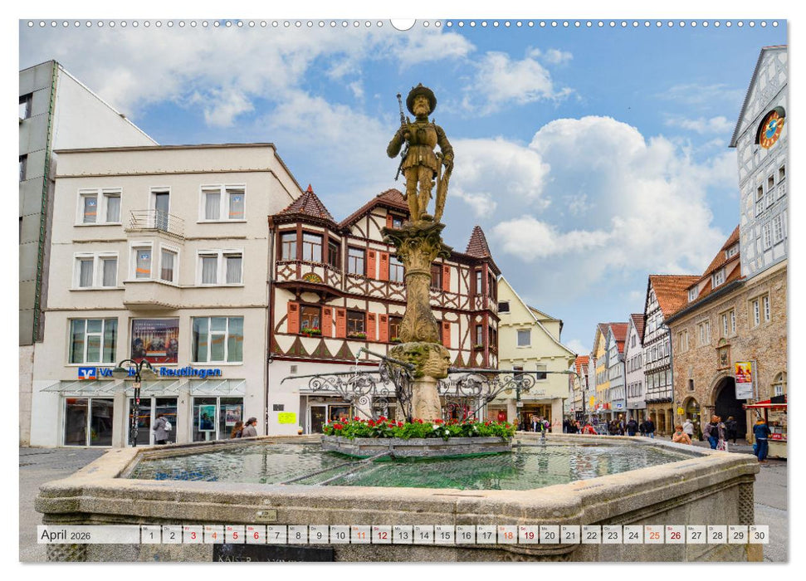This screenshot has width=806, height=581.
Task: Click date 5 marked in red
Action: (235, 537)
